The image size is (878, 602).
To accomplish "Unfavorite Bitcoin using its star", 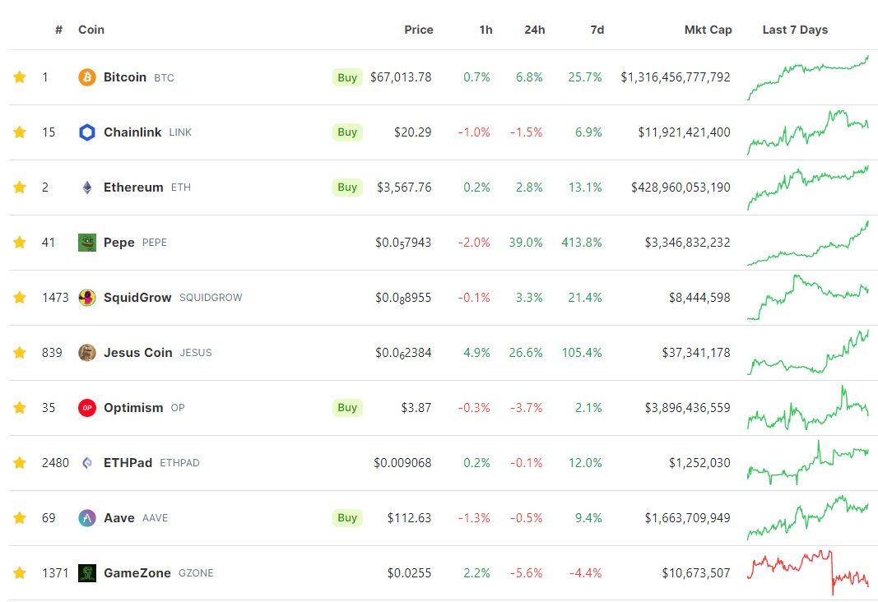I will pyautogui.click(x=20, y=77).
